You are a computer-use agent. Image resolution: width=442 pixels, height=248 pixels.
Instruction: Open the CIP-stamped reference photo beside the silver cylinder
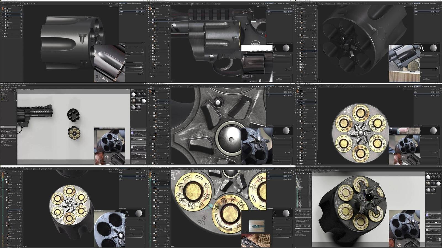tap(110, 229)
